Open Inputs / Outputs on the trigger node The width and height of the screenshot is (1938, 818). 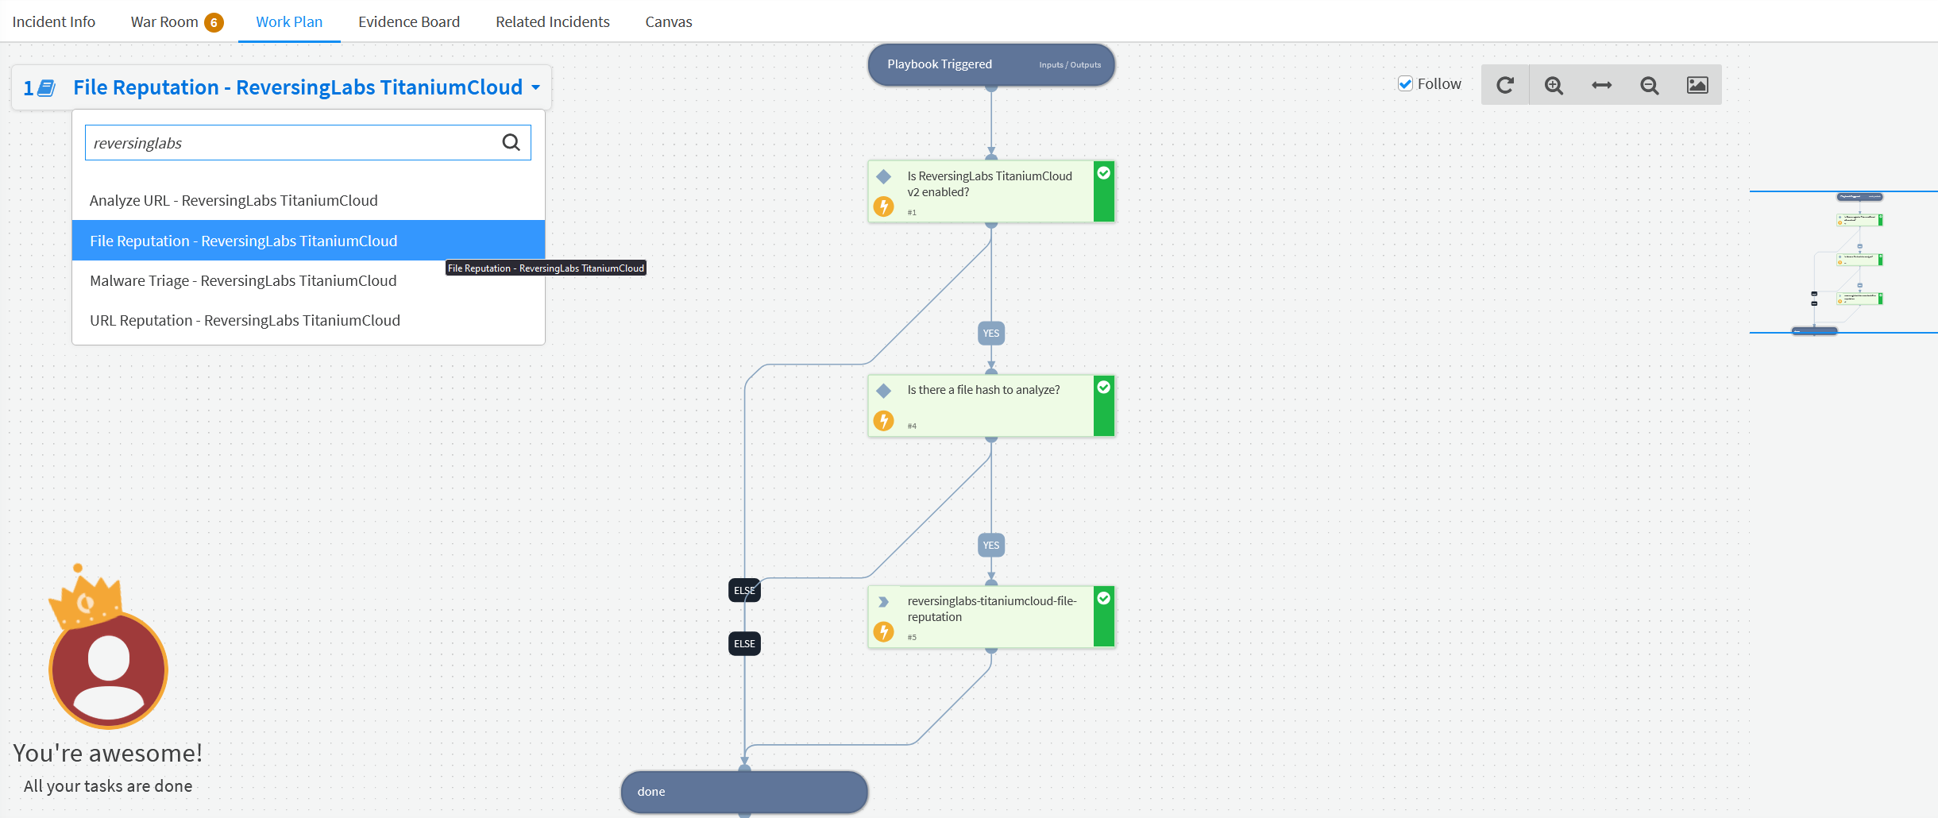(x=1070, y=65)
